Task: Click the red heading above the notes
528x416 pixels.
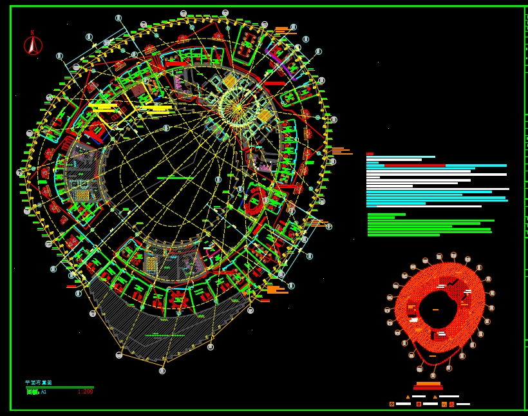Action: pyautogui.click(x=370, y=154)
